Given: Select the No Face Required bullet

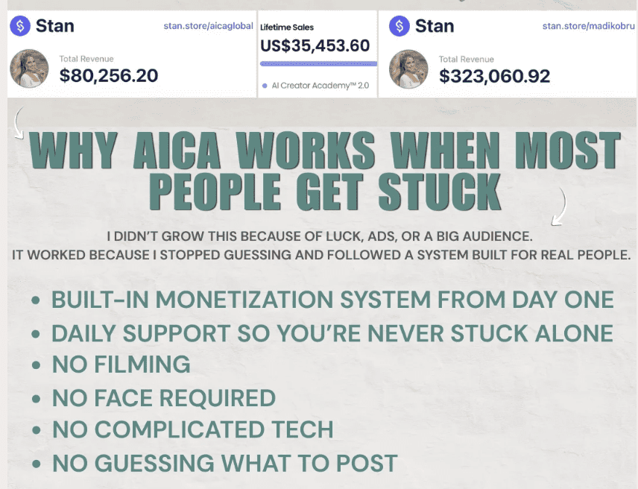Looking at the screenshot, I should pyautogui.click(x=163, y=397).
